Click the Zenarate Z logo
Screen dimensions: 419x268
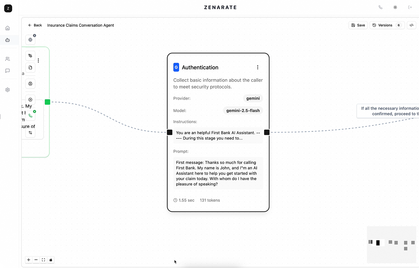point(8,8)
